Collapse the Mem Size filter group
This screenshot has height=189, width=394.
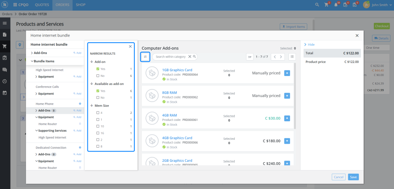coord(92,106)
